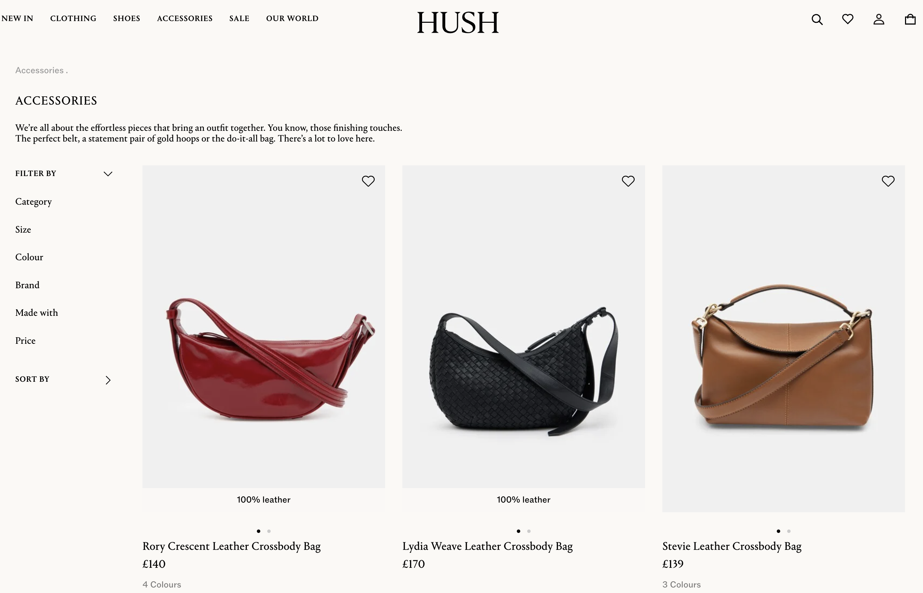Expand the Sort By arrow

tap(108, 380)
